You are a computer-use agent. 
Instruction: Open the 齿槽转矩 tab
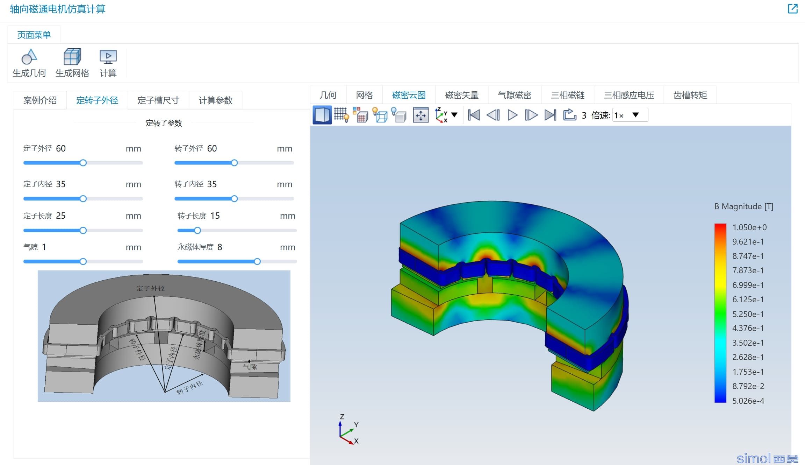(690, 95)
